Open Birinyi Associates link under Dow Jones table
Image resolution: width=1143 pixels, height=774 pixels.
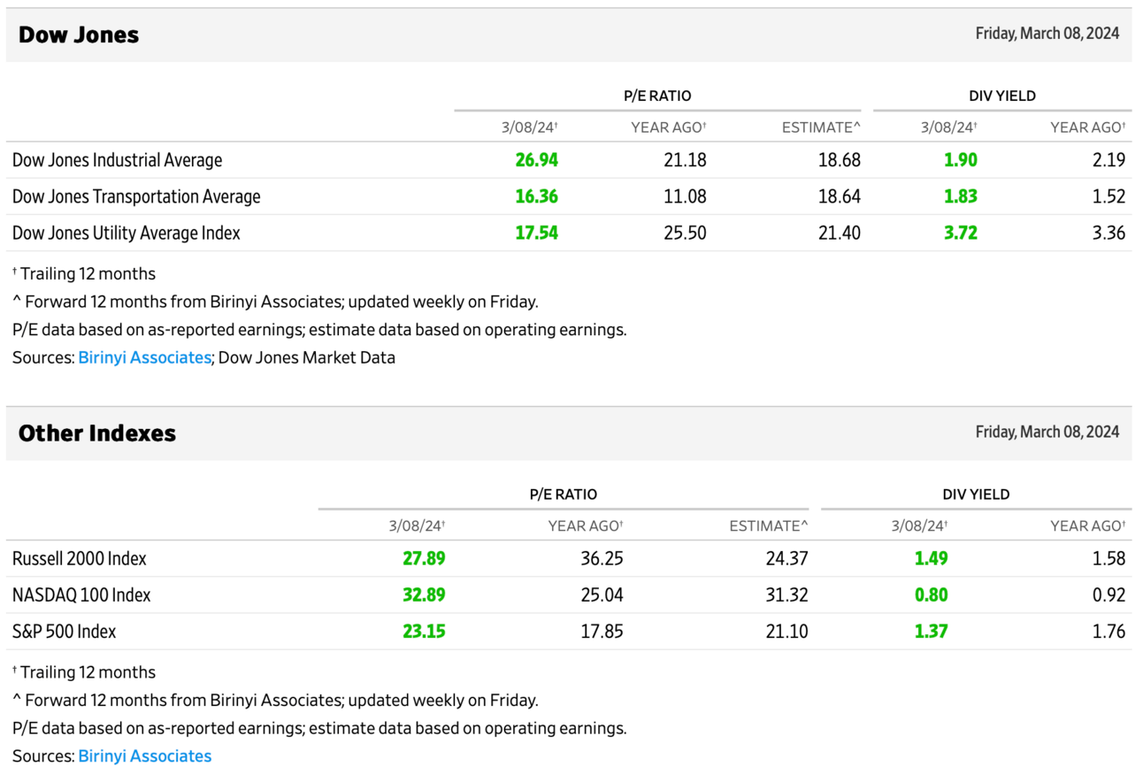pos(144,357)
